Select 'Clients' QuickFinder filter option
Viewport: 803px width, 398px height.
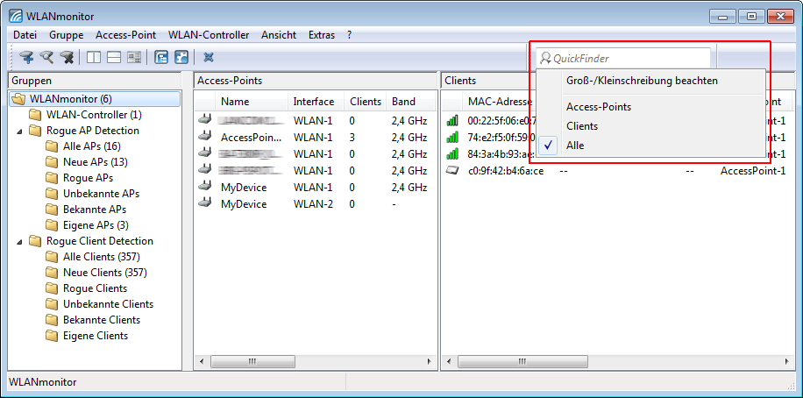[582, 126]
